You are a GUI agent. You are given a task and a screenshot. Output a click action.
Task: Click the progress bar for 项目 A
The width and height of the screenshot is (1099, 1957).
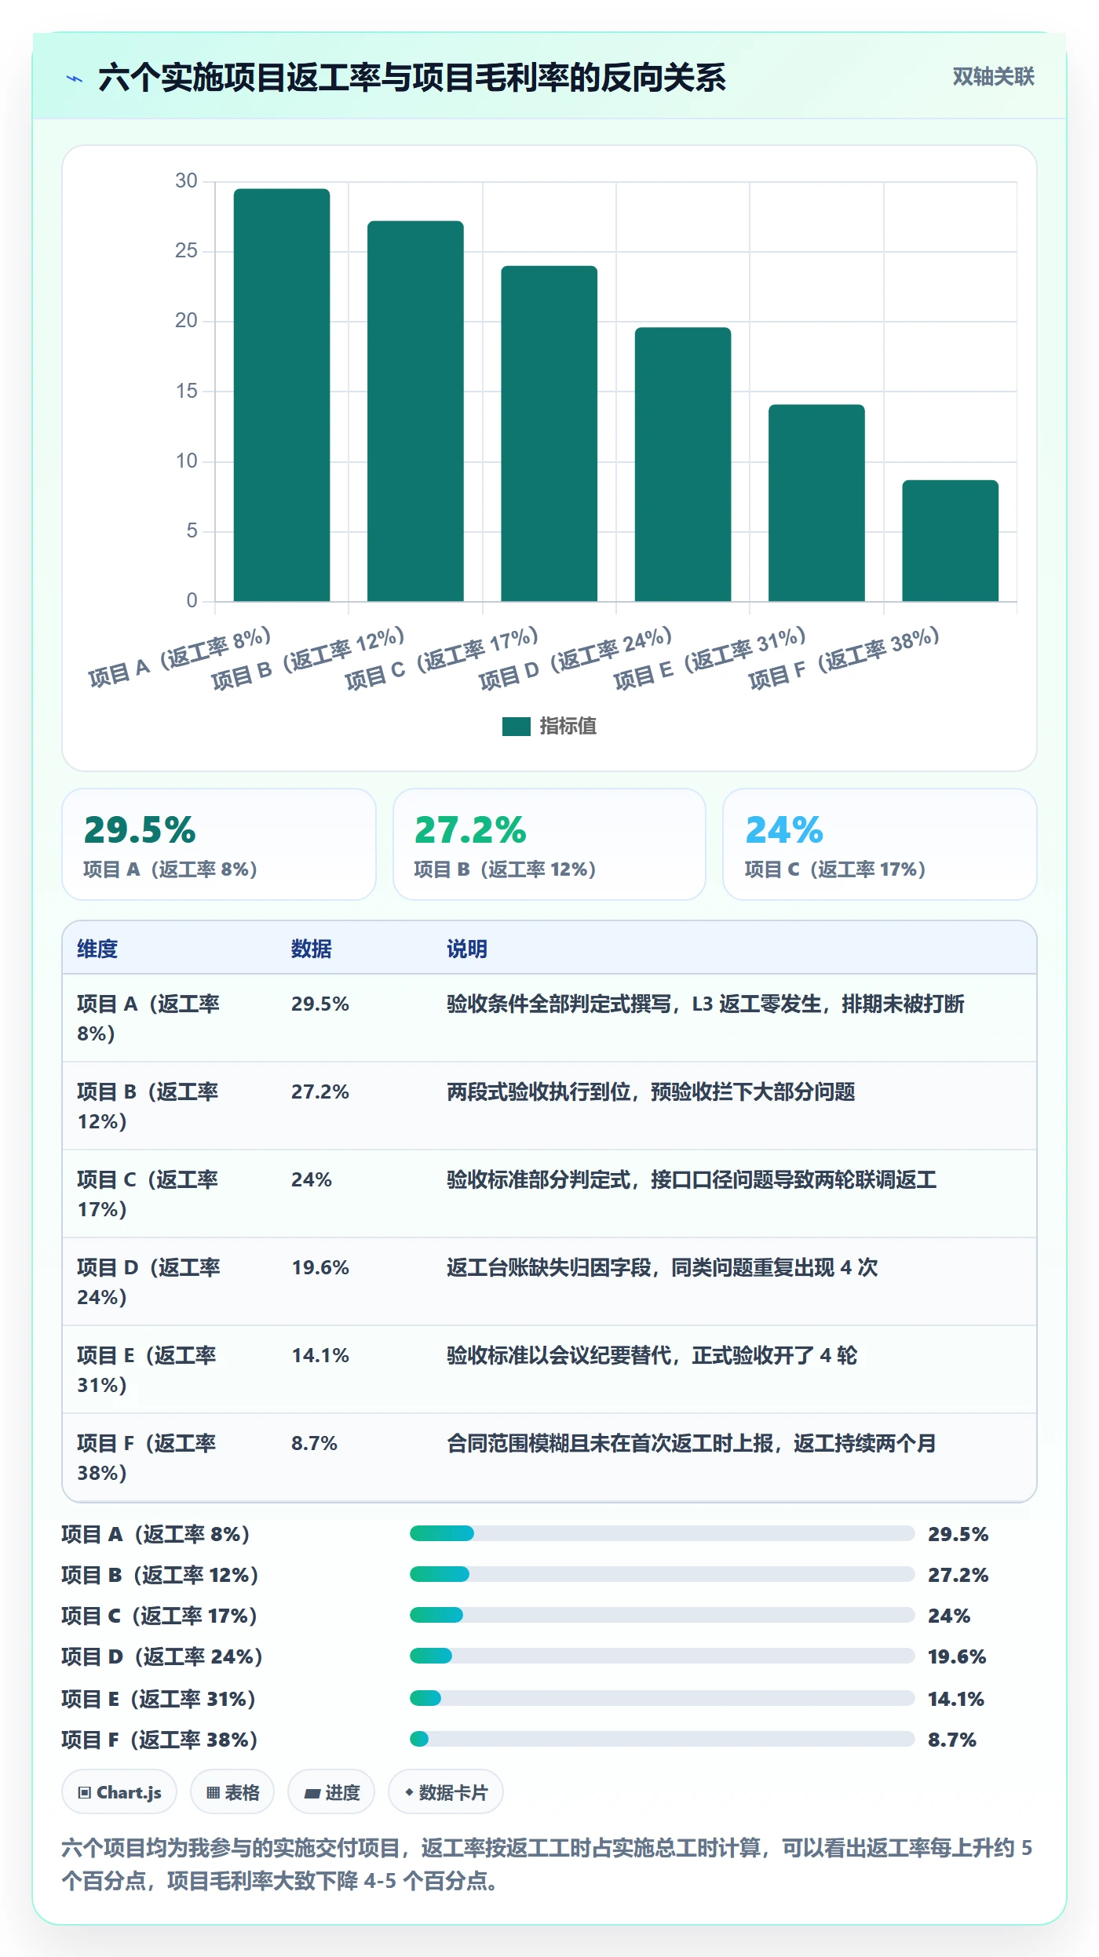(x=662, y=1533)
